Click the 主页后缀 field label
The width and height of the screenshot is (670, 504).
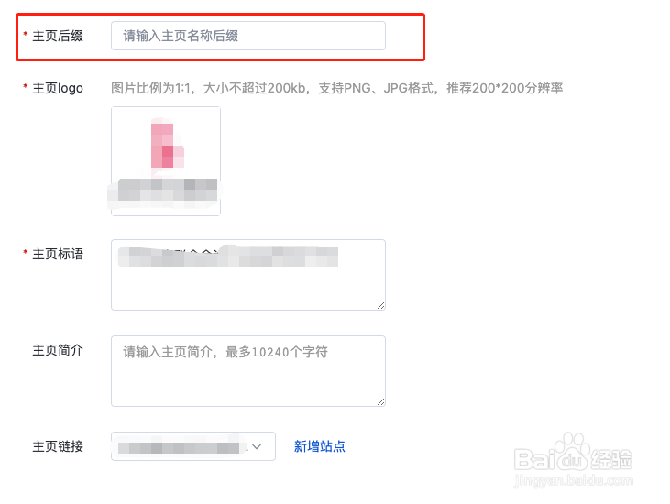58,36
